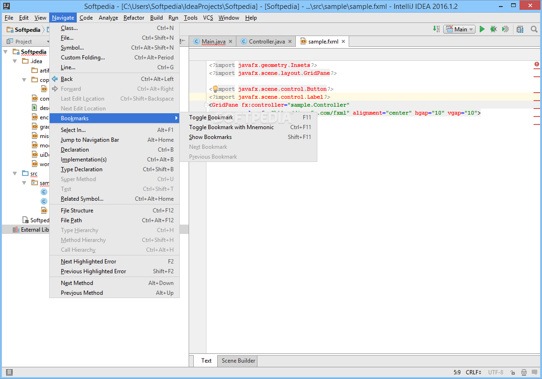542x379 pixels.
Task: Click the lock read-only icon in status bar
Action: pos(513,372)
